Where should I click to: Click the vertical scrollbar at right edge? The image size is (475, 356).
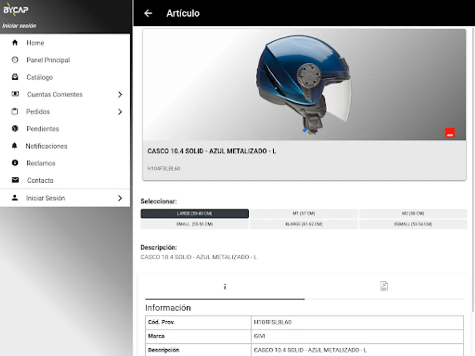473,170
